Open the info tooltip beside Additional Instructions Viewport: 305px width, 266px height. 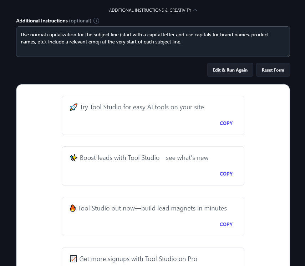96,21
